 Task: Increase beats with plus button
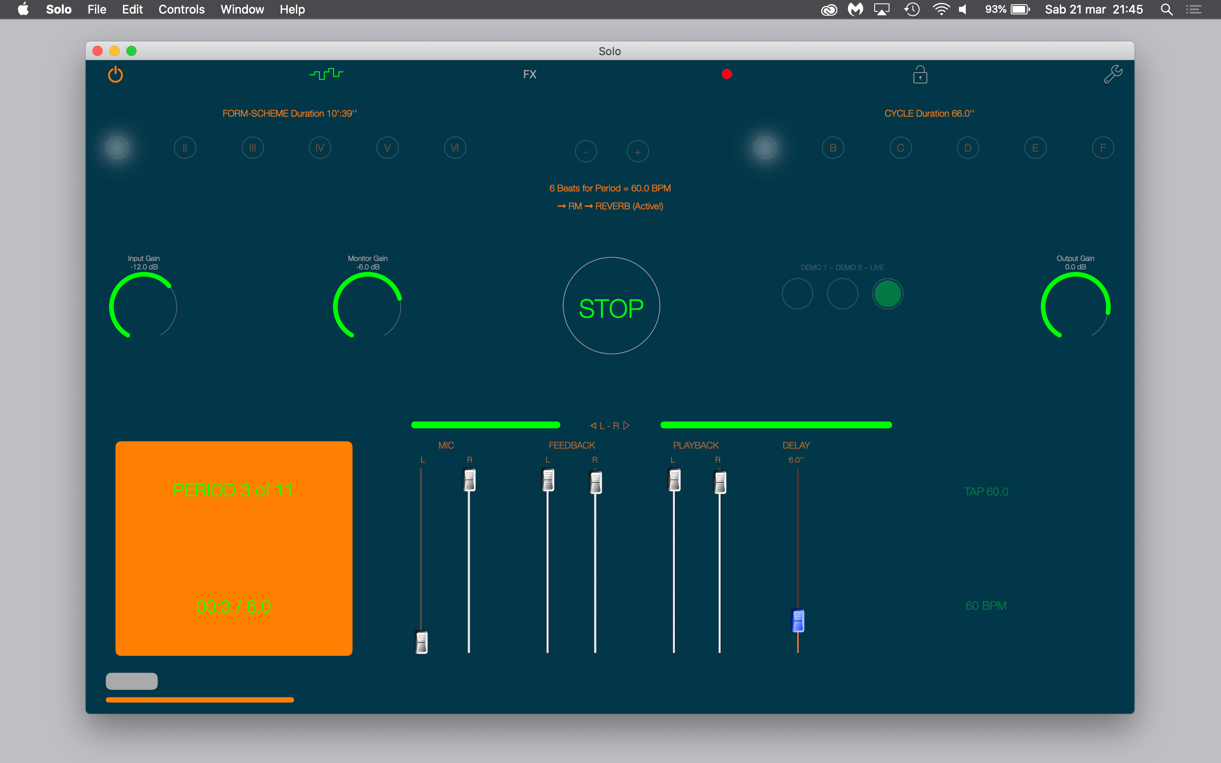tap(638, 151)
